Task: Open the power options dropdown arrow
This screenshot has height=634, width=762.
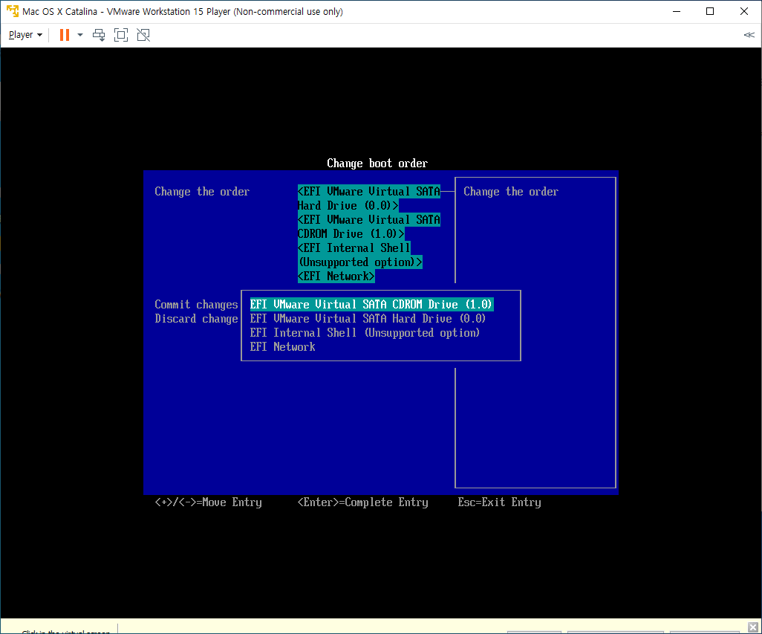Action: (x=80, y=35)
